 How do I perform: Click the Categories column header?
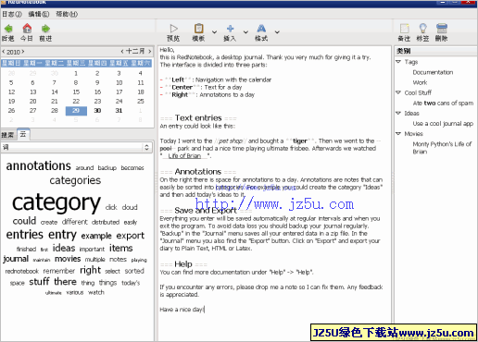click(x=435, y=51)
